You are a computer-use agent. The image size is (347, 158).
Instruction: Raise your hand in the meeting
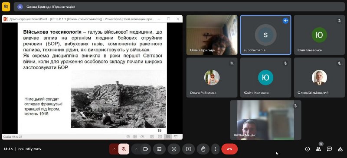click(203, 149)
